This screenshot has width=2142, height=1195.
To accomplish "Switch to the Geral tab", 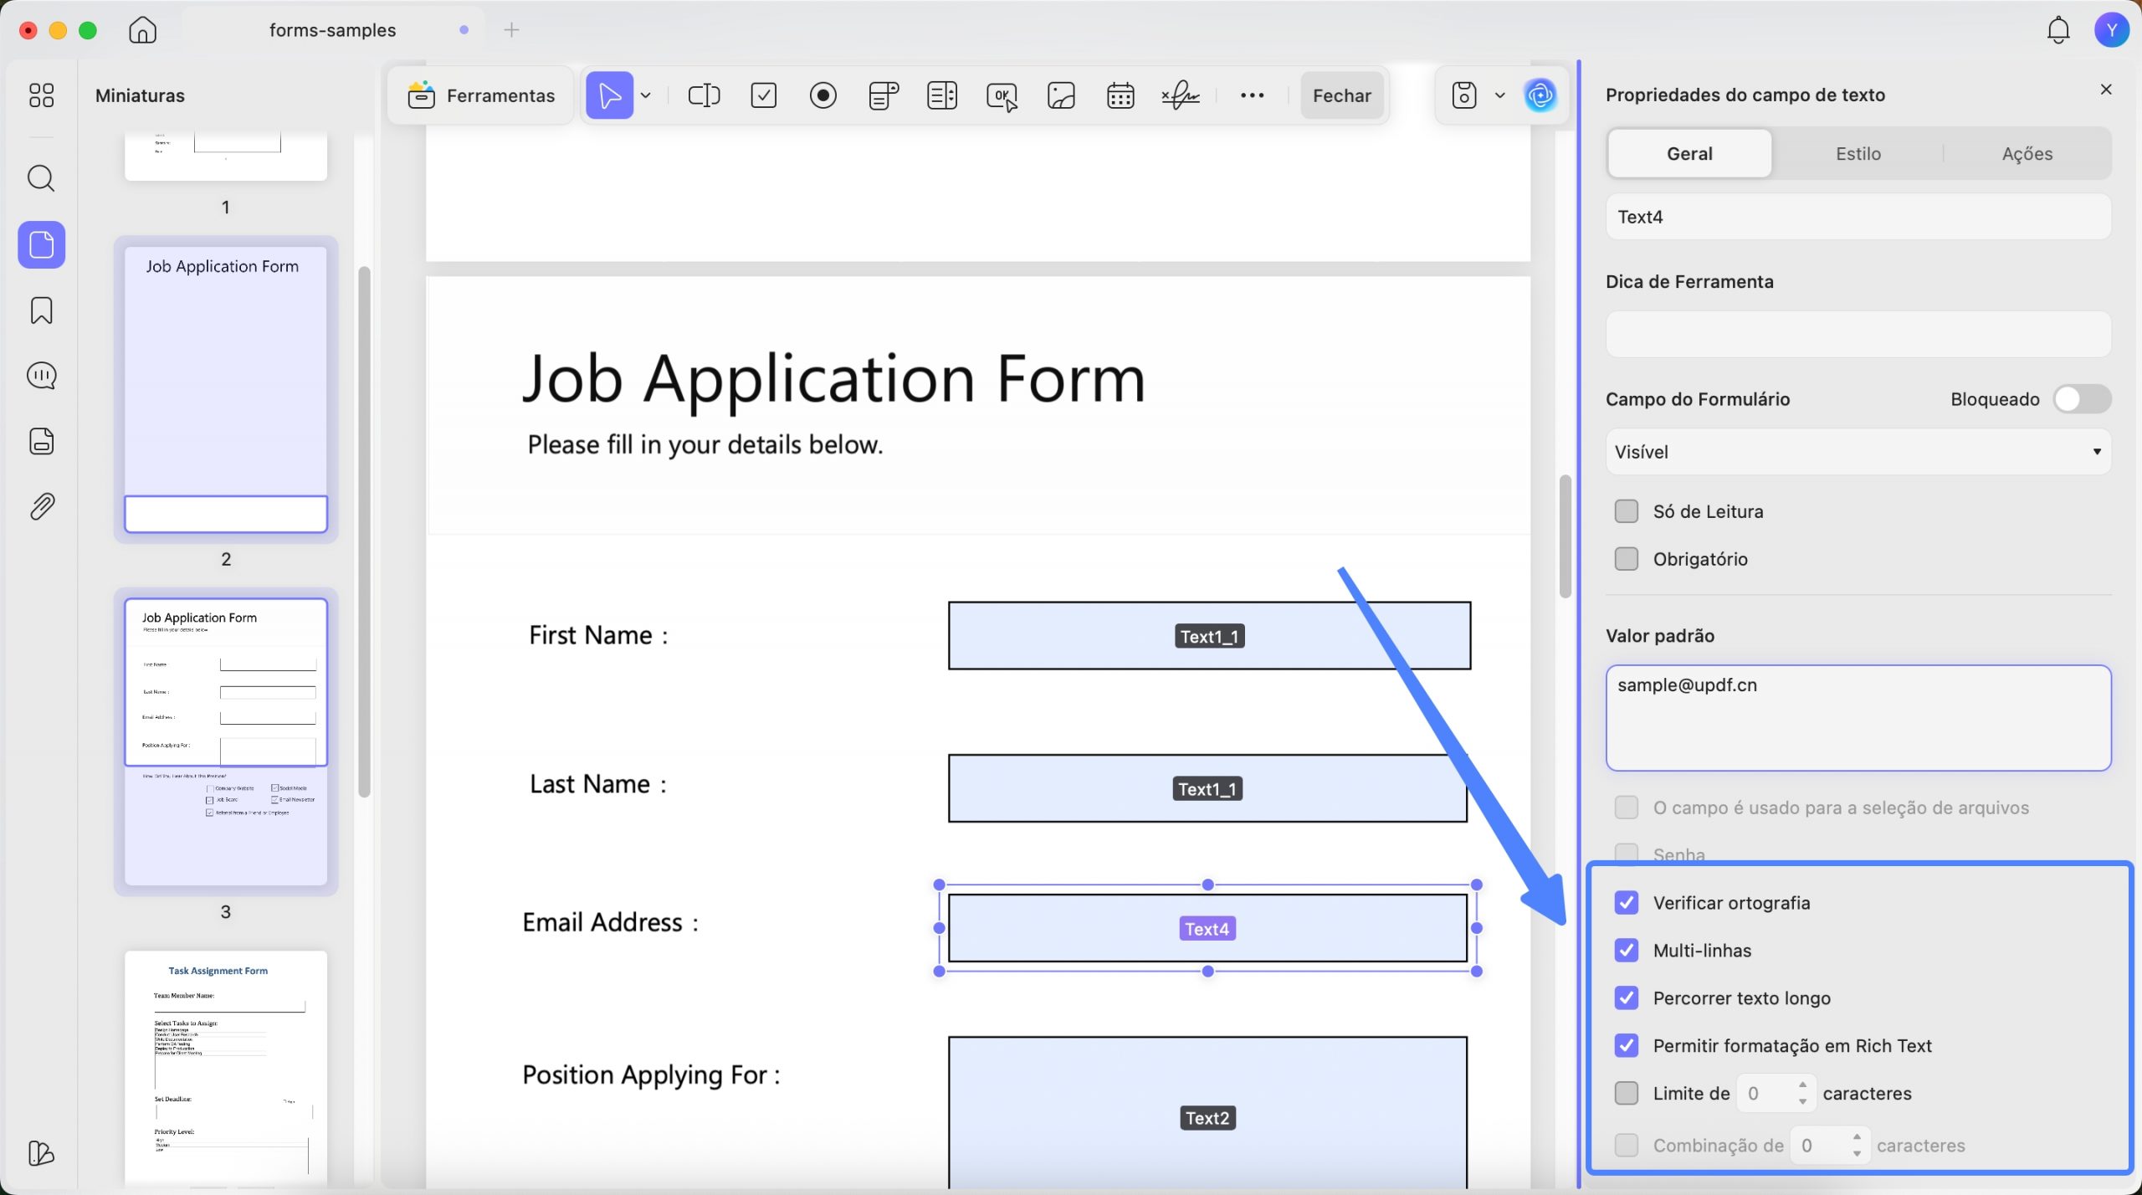I will (1689, 154).
